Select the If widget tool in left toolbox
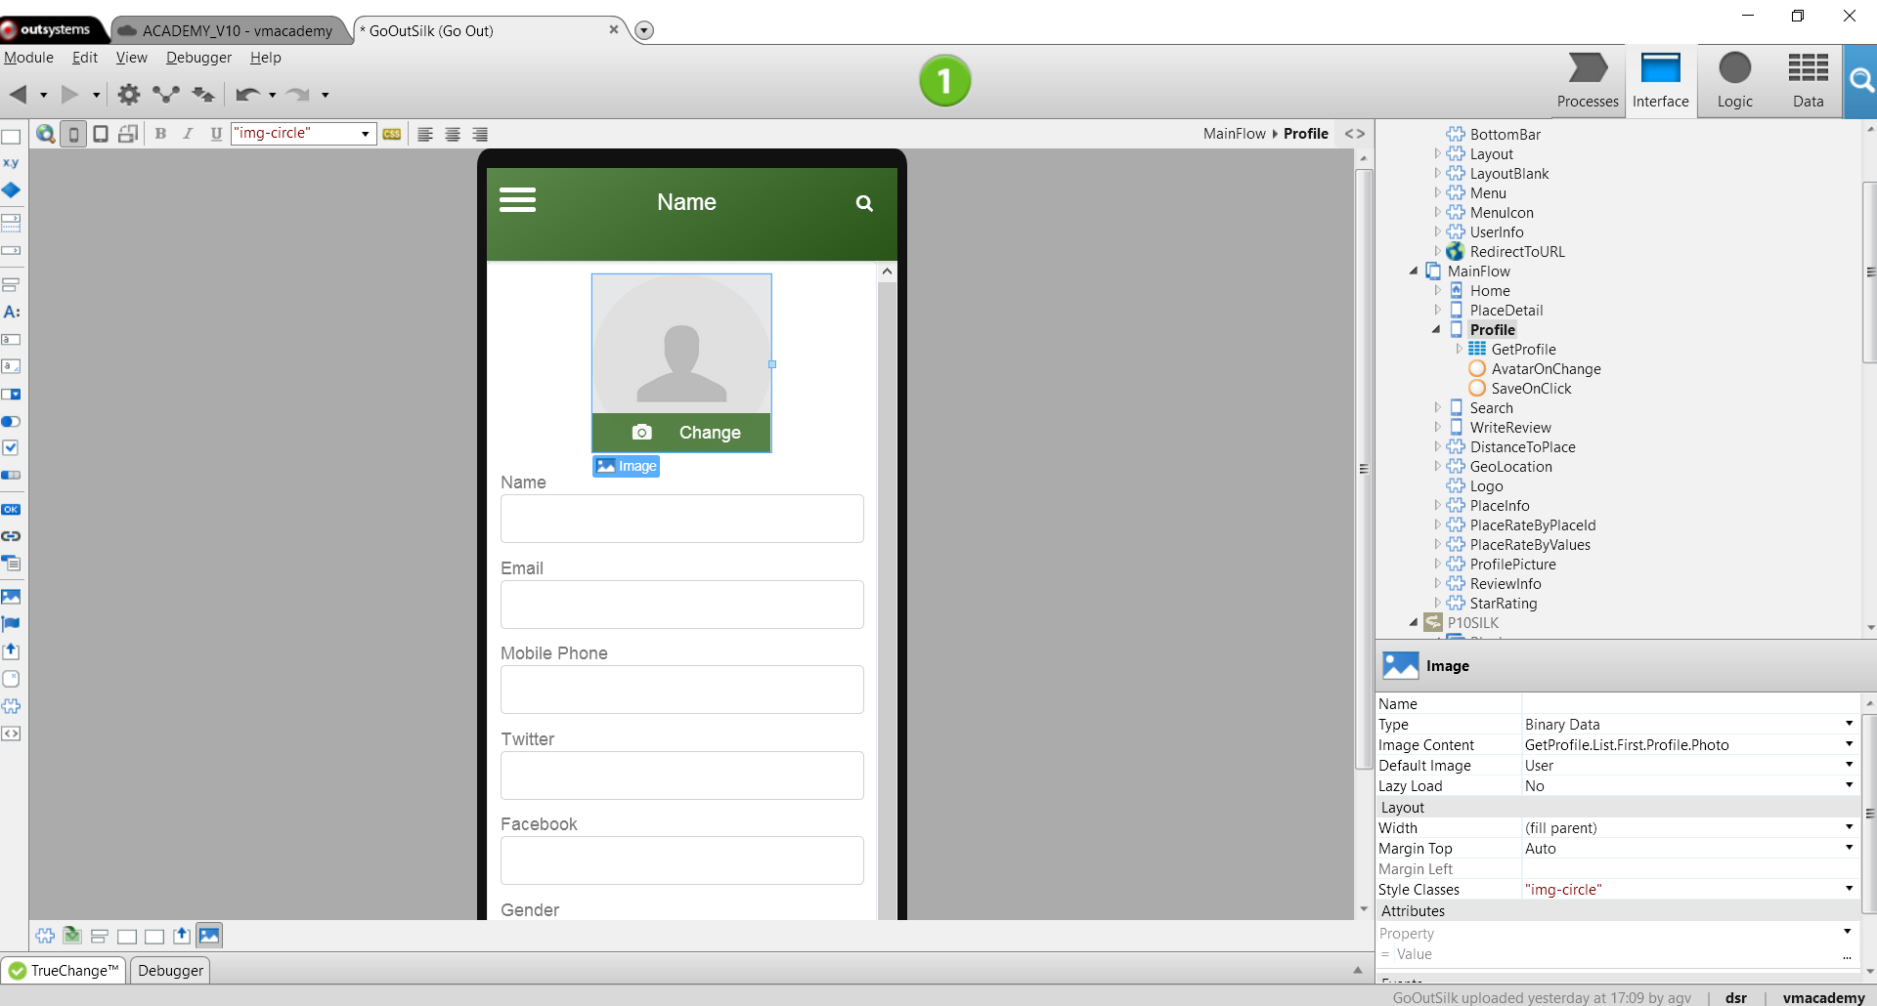 (12, 190)
